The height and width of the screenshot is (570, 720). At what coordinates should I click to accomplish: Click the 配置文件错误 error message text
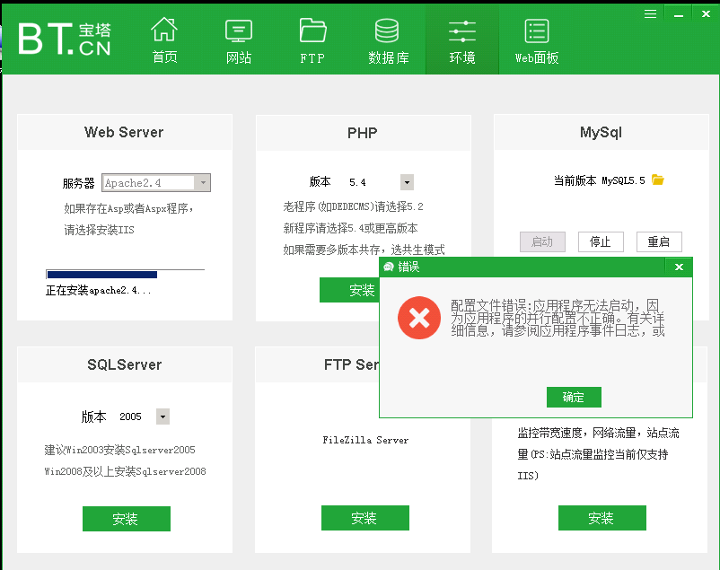pos(558,318)
